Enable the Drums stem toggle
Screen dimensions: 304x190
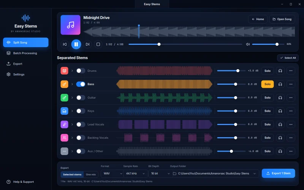point(81,71)
